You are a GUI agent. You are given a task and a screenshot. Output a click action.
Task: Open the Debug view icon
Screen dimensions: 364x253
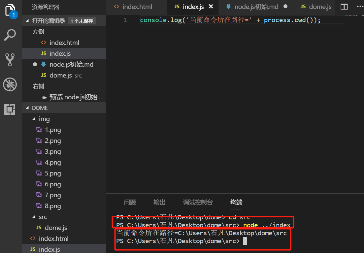[10, 85]
